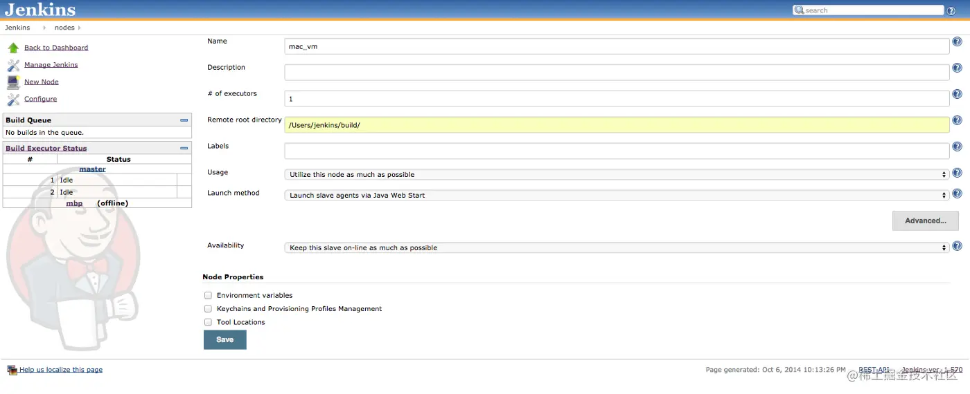The image size is (970, 394).
Task: Go Back to Dashboard link
Action: 56,48
